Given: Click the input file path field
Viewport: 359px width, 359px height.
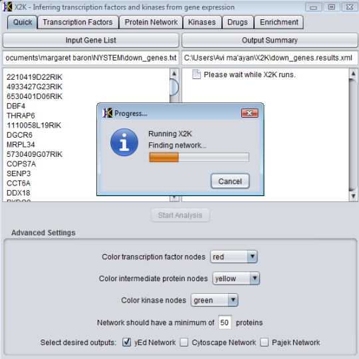Looking at the screenshot, I should [90, 58].
